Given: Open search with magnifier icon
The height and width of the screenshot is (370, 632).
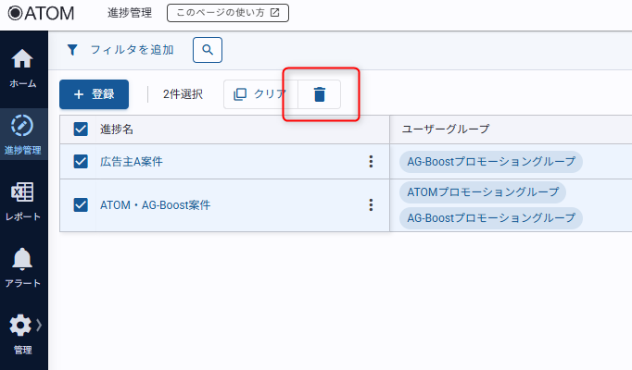Looking at the screenshot, I should [207, 50].
